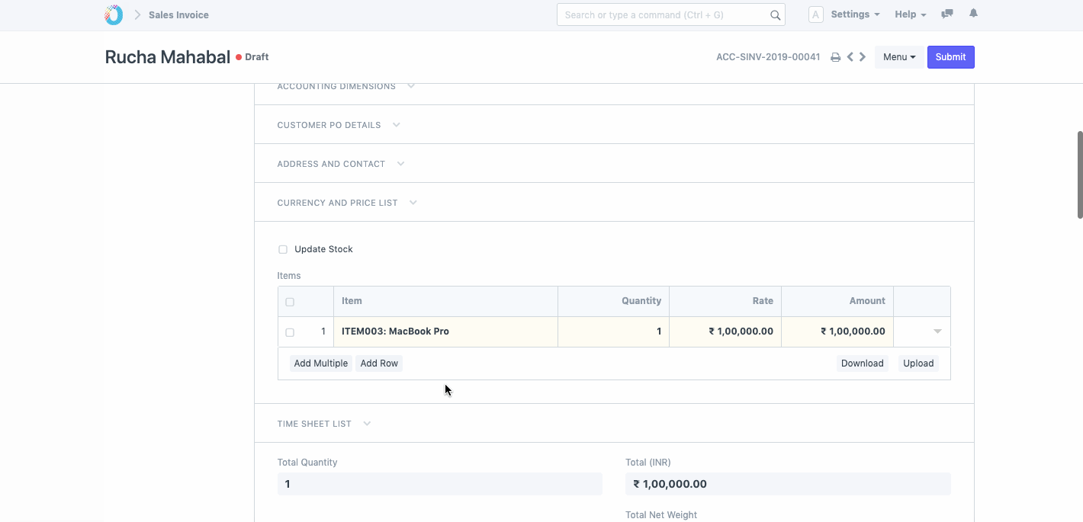Go to next invoice arrow
The height and width of the screenshot is (522, 1083).
point(863,57)
